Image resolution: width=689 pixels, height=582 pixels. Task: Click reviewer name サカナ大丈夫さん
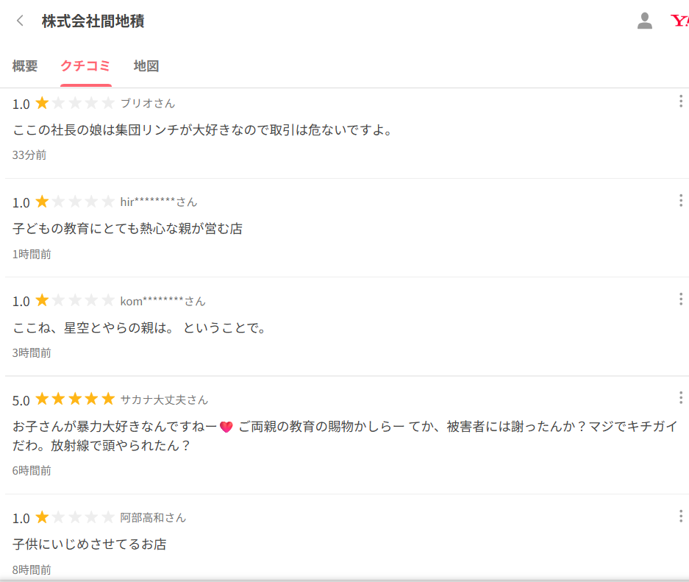click(164, 400)
